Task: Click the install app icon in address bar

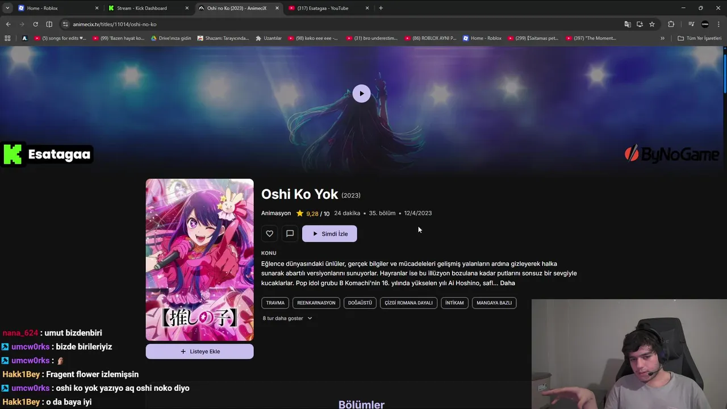Action: (x=640, y=24)
